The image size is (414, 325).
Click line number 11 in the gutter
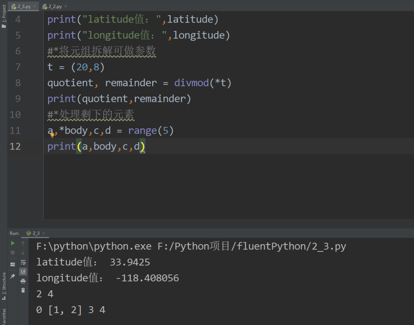pos(15,131)
